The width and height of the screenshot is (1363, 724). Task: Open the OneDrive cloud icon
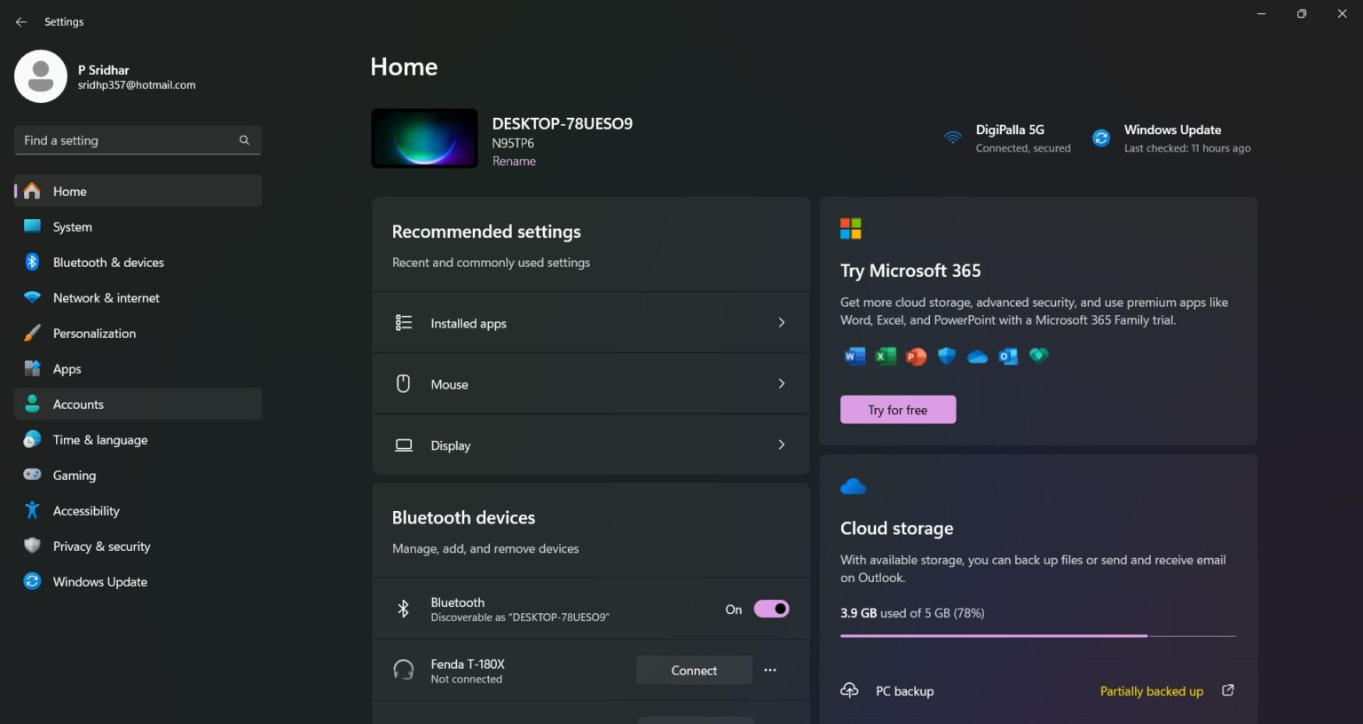pos(977,356)
